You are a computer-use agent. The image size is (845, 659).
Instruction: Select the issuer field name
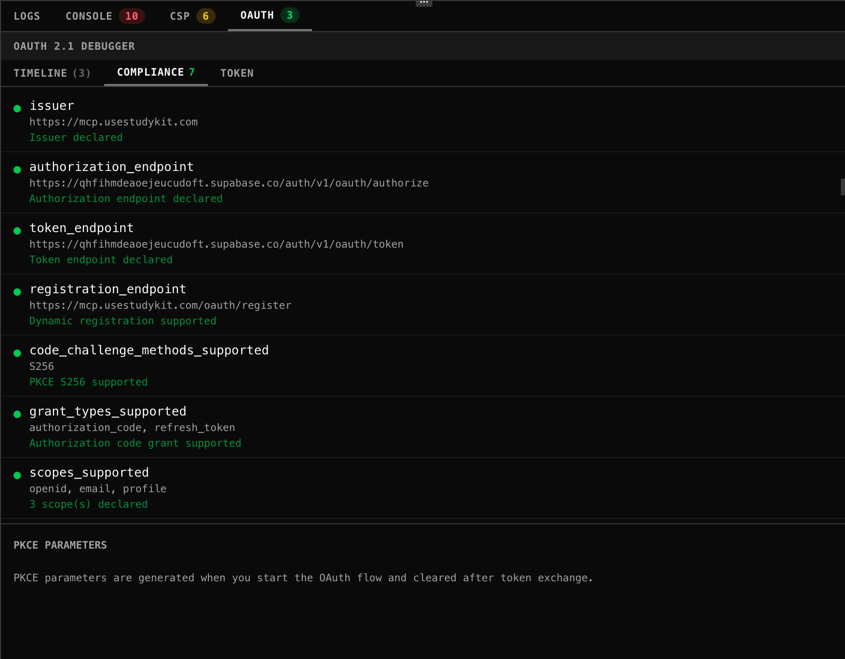tap(52, 106)
